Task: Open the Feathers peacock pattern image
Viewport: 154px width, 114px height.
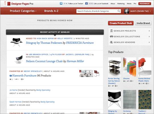Action: coord(145,100)
